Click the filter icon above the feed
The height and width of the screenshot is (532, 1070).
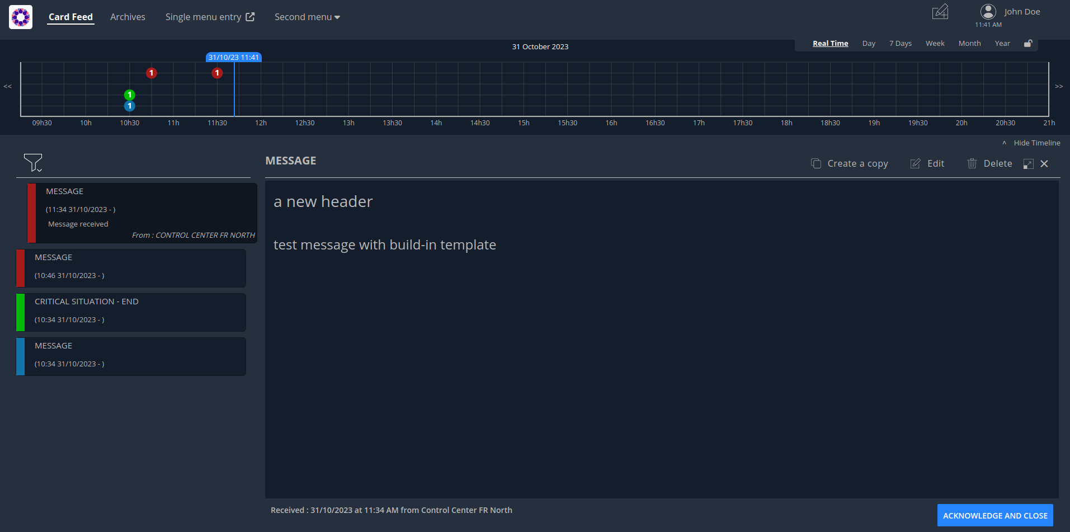[34, 163]
